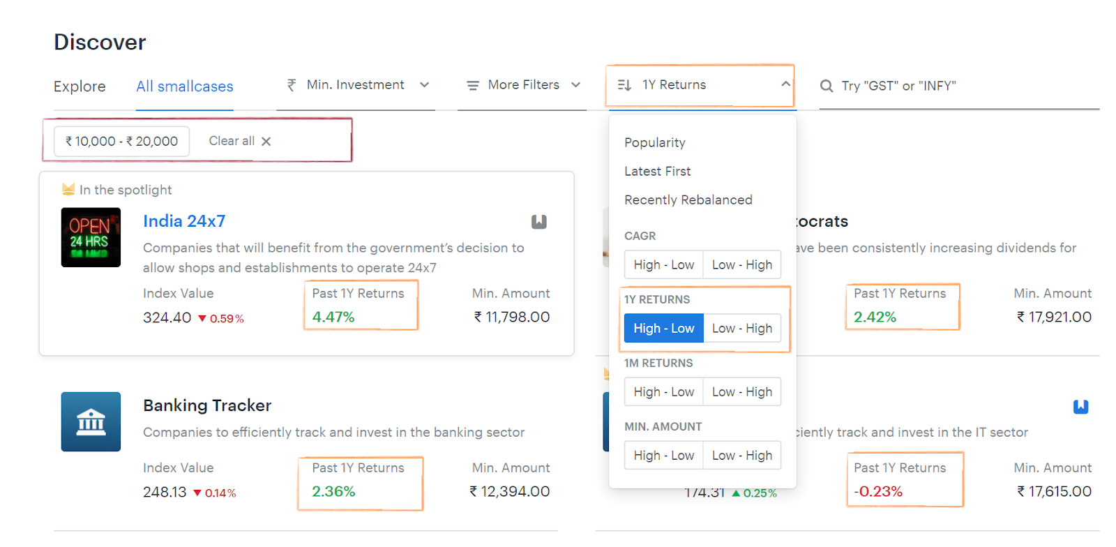Select 1M Returns High - Low sorting

[x=663, y=392]
